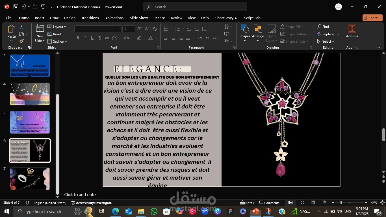The height and width of the screenshot is (217, 386).
Task: Open the Shapes gallery
Action: (245, 33)
